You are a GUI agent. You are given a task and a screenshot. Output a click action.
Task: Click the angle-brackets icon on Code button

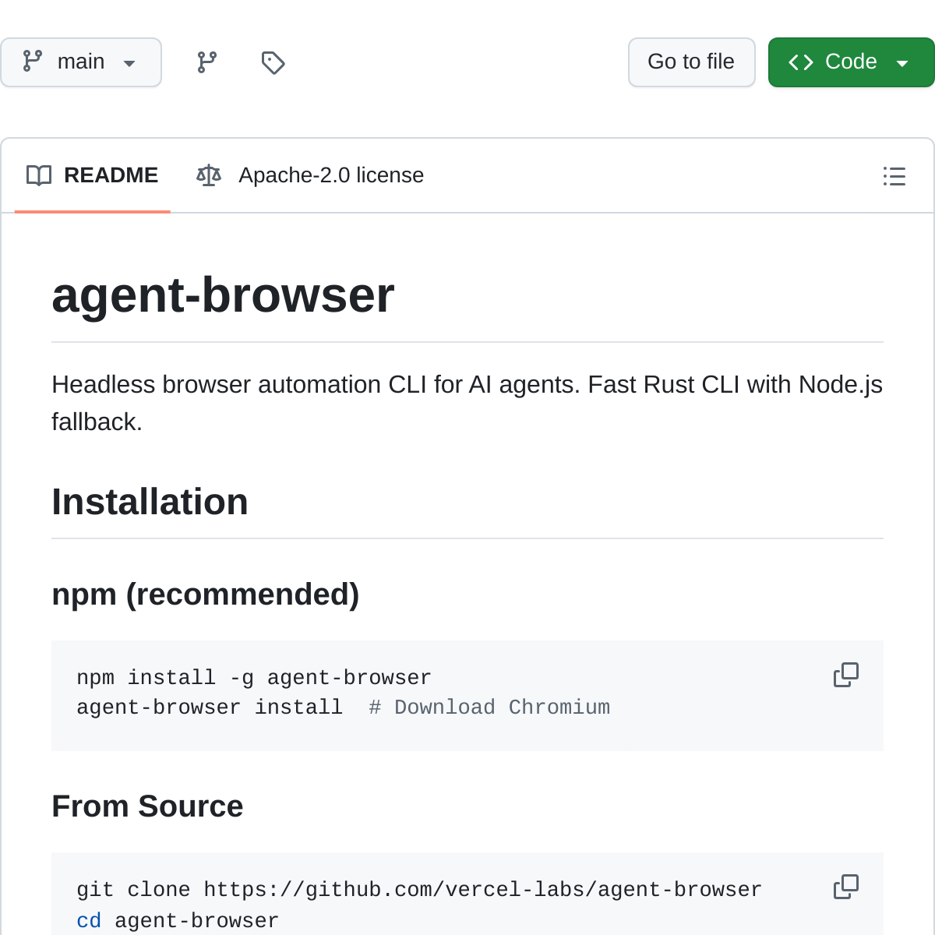(x=801, y=62)
